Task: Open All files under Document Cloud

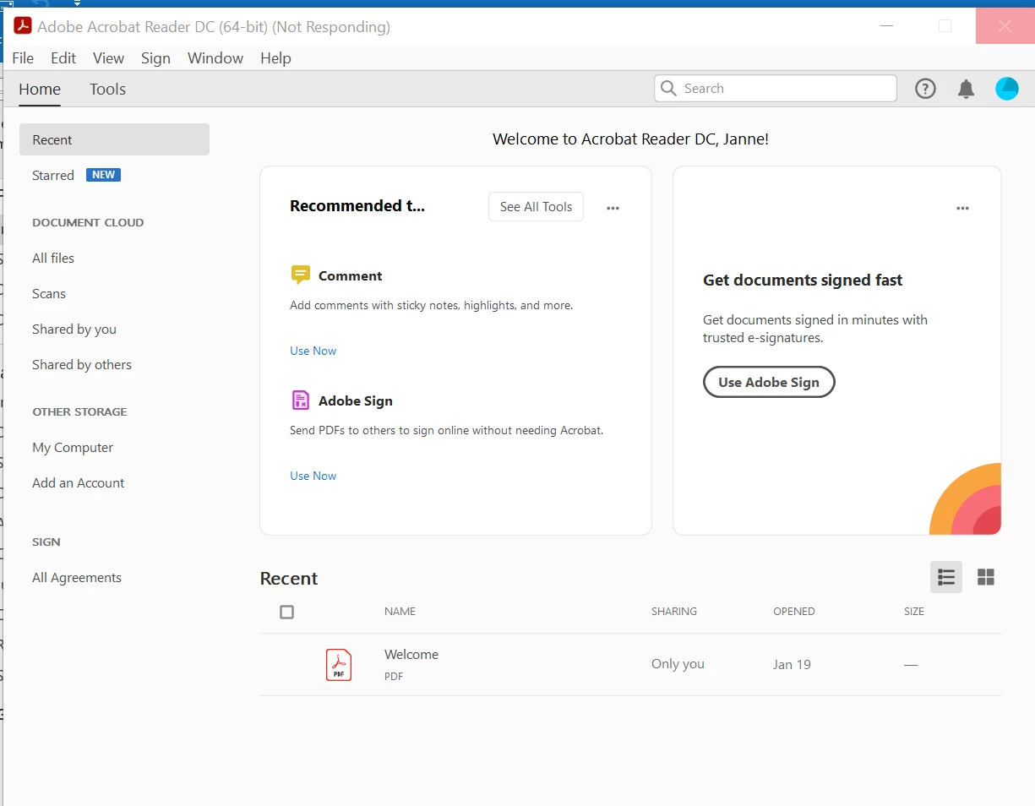Action: [53, 258]
